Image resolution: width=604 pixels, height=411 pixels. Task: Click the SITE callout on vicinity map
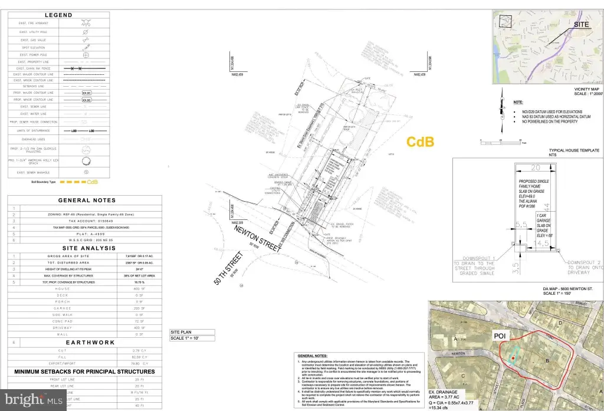[581, 25]
